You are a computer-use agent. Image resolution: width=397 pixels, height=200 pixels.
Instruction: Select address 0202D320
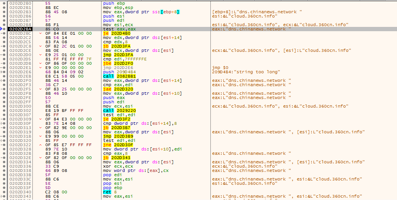click(x=20, y=141)
